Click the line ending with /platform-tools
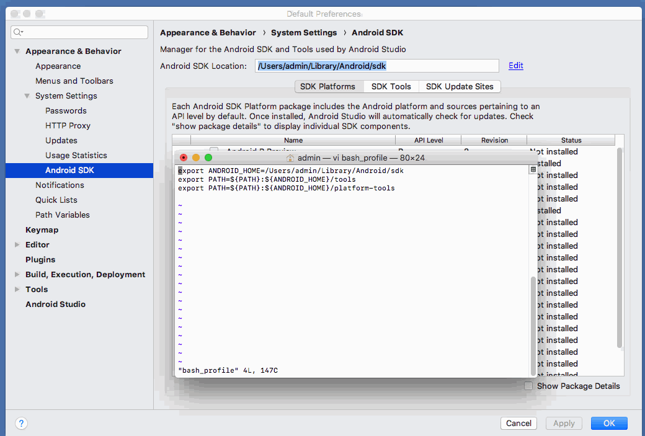The image size is (645, 436). [287, 189]
